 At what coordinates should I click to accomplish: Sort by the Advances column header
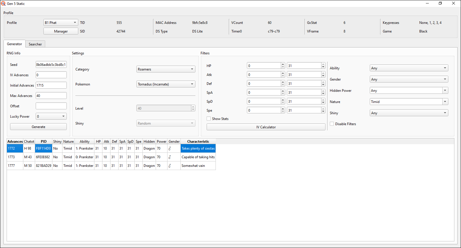[15, 141]
